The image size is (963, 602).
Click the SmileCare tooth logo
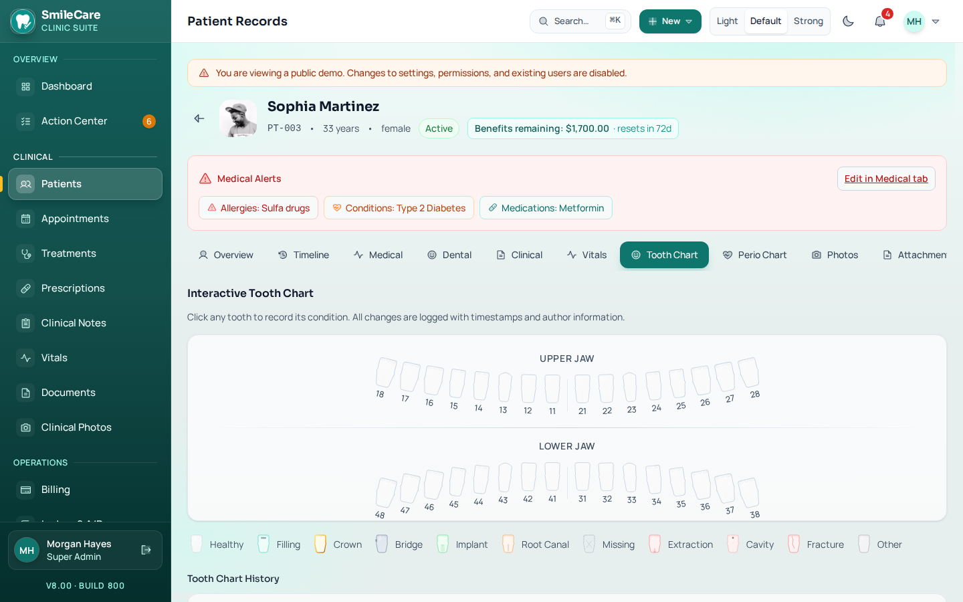[23, 21]
